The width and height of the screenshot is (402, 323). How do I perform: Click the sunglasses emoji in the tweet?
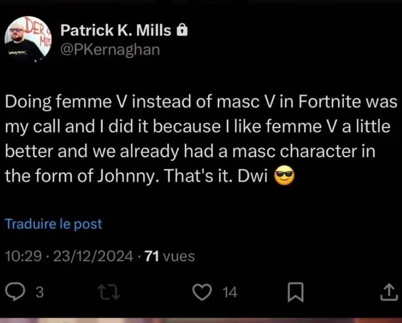point(285,175)
